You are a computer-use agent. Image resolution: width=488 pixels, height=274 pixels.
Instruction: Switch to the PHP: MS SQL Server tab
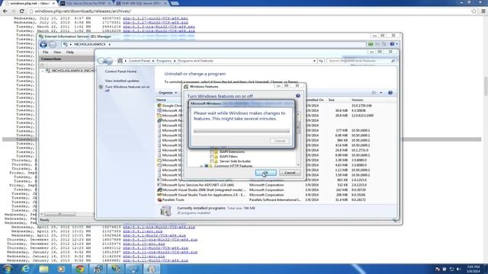click(143, 3)
